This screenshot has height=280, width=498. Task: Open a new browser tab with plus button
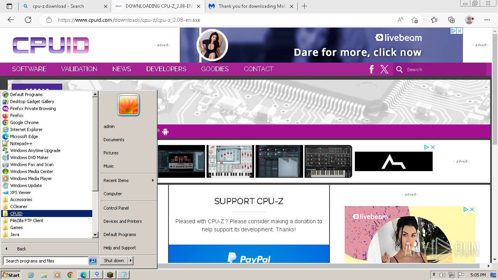pos(305,6)
